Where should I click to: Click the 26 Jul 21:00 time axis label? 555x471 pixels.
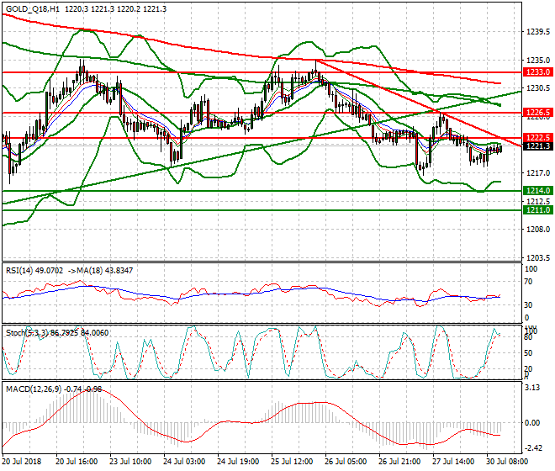point(399,462)
